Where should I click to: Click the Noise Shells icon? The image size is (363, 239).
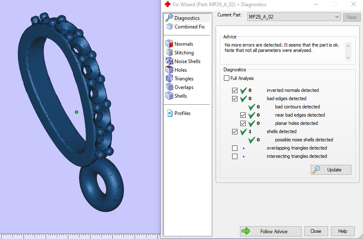pyautogui.click(x=170, y=61)
